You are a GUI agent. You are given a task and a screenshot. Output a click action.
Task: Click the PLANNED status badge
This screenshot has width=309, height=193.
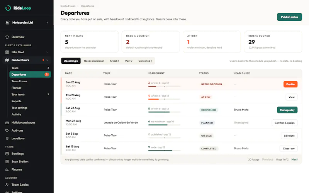(207, 123)
